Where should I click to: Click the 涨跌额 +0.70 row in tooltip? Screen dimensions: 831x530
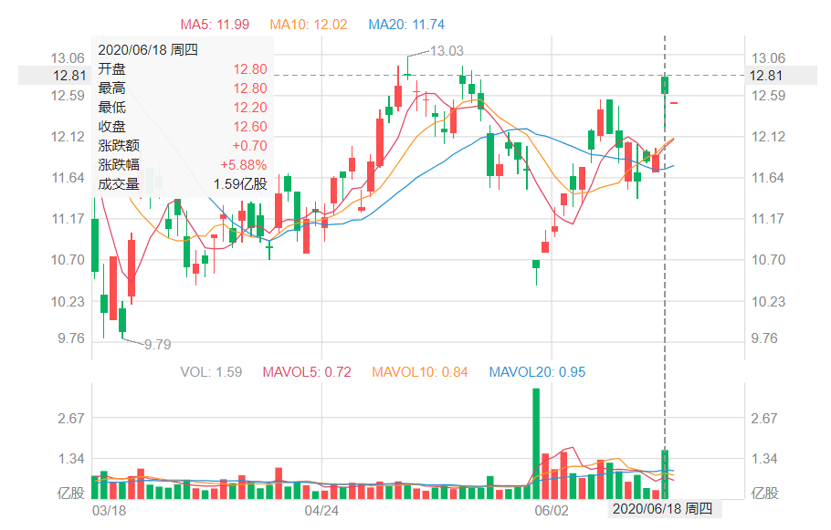click(x=183, y=145)
